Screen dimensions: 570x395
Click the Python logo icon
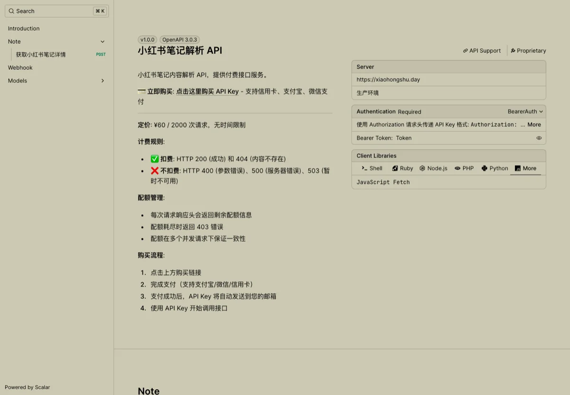tap(484, 168)
